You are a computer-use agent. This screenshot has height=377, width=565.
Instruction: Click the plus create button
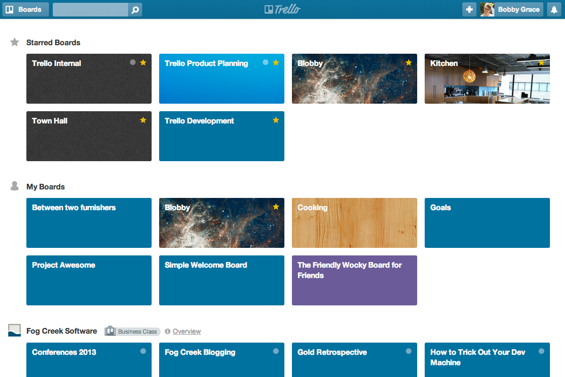[469, 9]
